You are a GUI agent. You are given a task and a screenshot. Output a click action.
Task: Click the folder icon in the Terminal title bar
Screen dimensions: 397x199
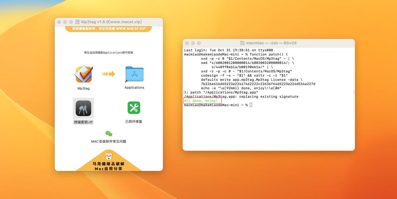(x=242, y=43)
